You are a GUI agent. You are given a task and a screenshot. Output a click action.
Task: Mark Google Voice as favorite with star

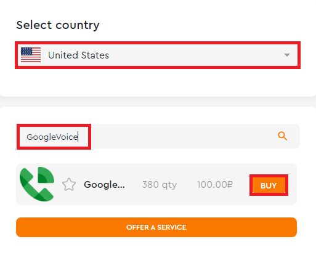coord(69,184)
